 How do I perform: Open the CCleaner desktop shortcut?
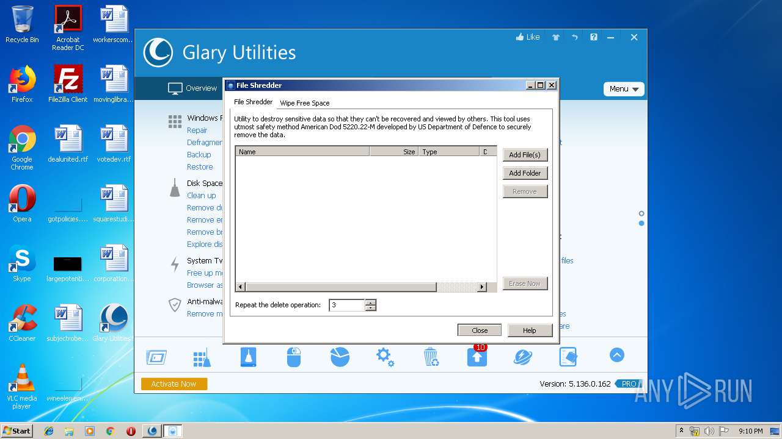coord(22,323)
